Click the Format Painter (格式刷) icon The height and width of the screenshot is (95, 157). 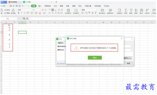(13, 10)
